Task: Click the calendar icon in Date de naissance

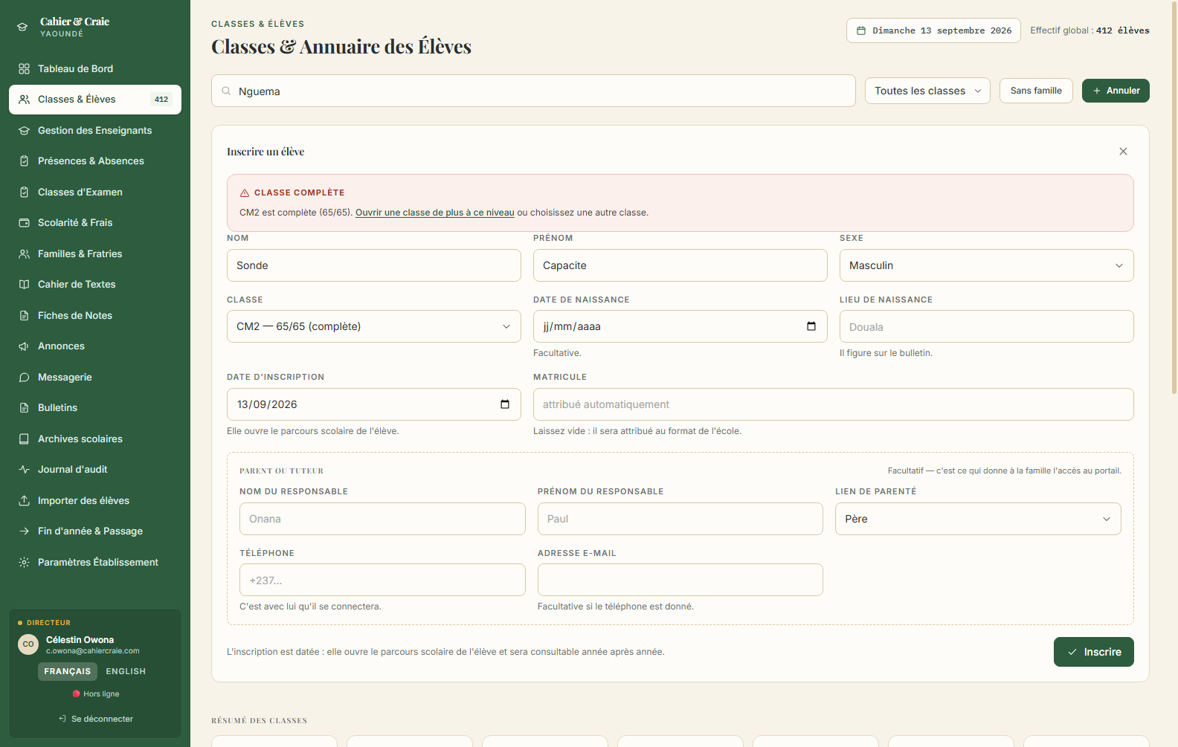Action: point(811,326)
